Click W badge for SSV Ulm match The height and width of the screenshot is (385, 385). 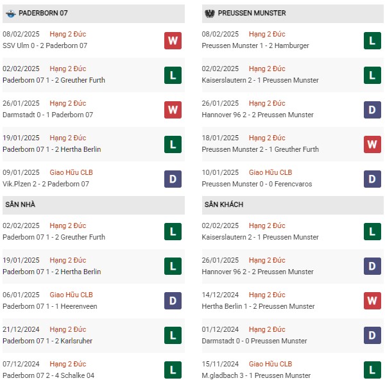(x=173, y=40)
